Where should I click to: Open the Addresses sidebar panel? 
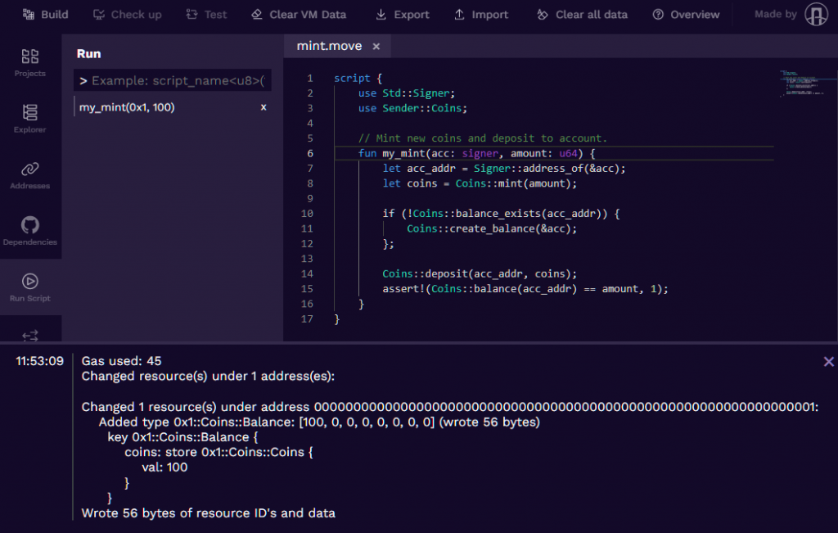30,174
